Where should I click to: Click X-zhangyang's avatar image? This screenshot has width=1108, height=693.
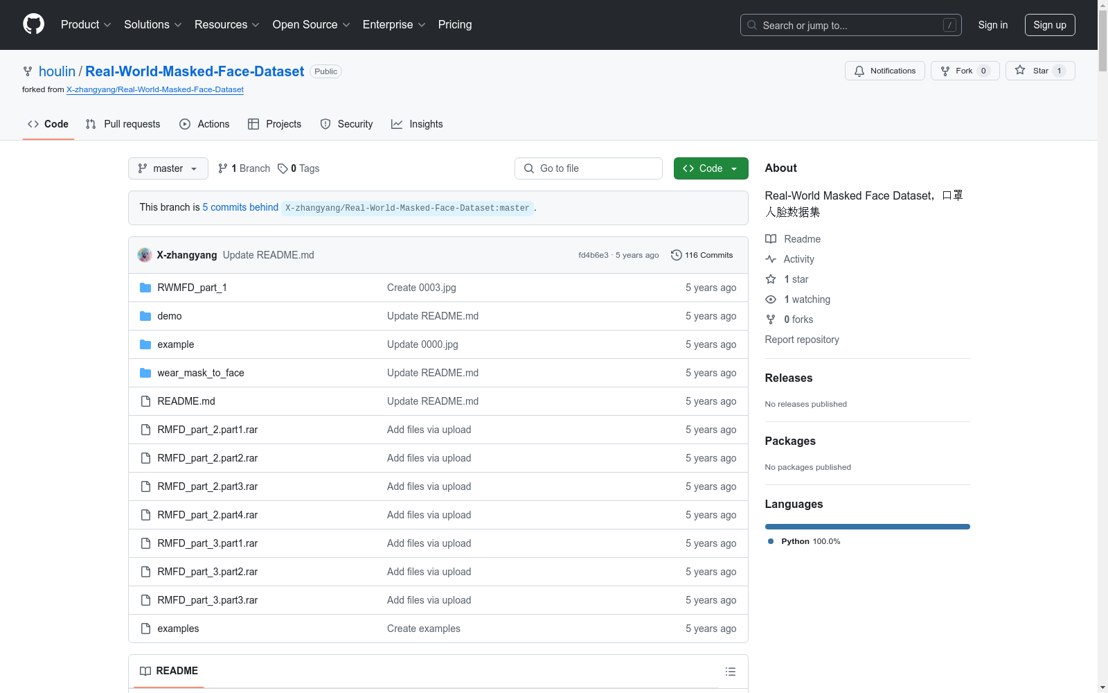[x=145, y=255]
